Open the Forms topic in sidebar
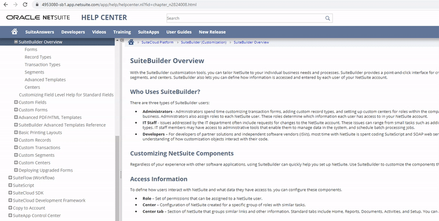 pyautogui.click(x=31, y=49)
